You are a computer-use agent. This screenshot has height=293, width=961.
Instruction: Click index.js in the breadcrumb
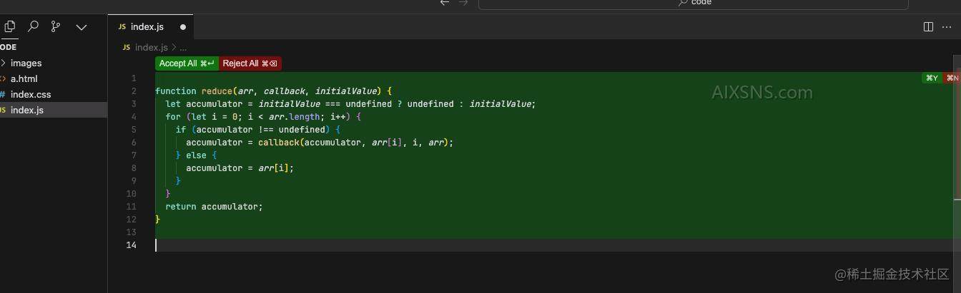pyautogui.click(x=151, y=47)
